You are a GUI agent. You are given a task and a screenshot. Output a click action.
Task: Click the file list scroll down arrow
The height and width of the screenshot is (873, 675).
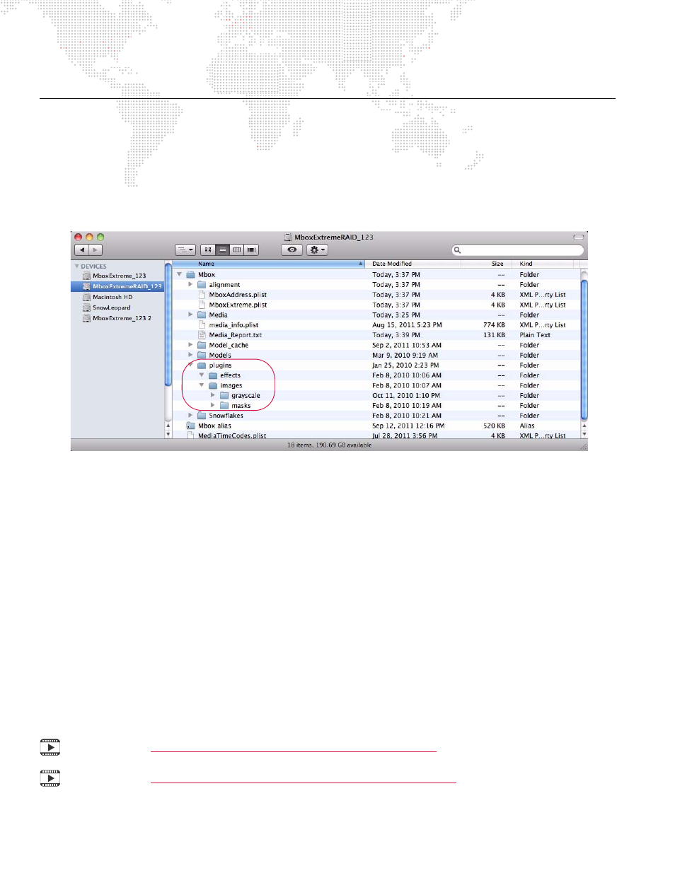[584, 434]
